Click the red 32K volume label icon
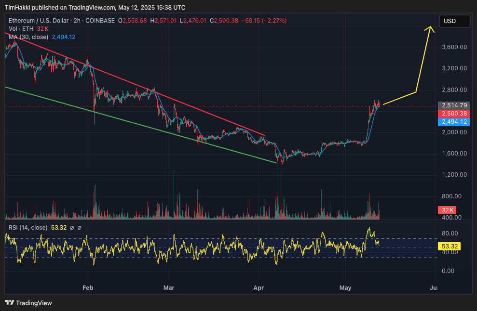477x311 pixels. [x=446, y=210]
